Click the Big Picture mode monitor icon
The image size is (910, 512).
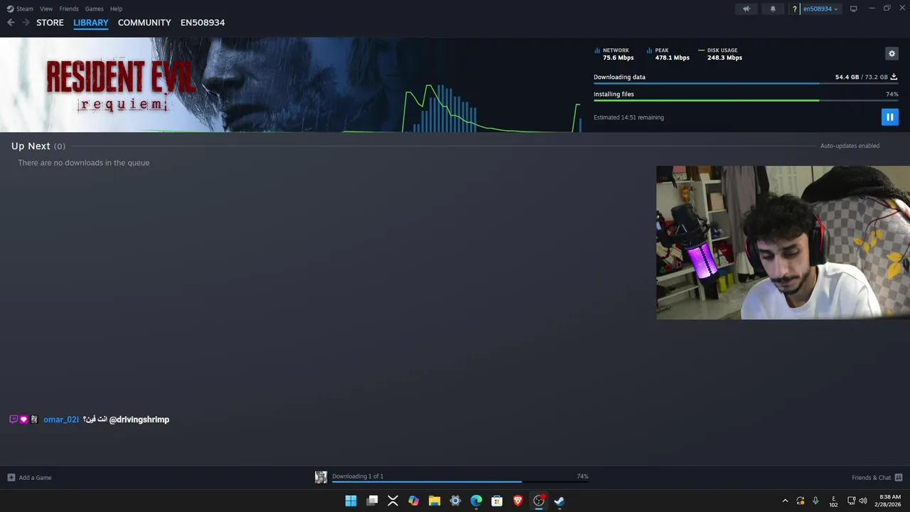point(854,9)
